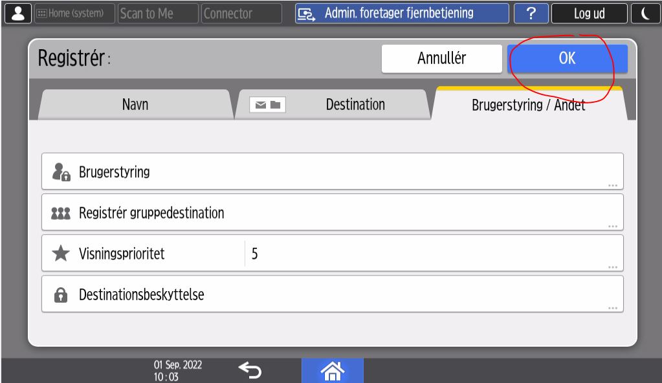The width and height of the screenshot is (662, 383).
Task: Expand Registrér gruppedestination row
Action: click(332, 213)
